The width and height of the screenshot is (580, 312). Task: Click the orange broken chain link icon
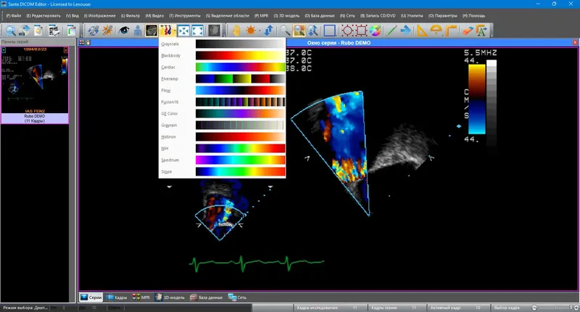coord(107,30)
